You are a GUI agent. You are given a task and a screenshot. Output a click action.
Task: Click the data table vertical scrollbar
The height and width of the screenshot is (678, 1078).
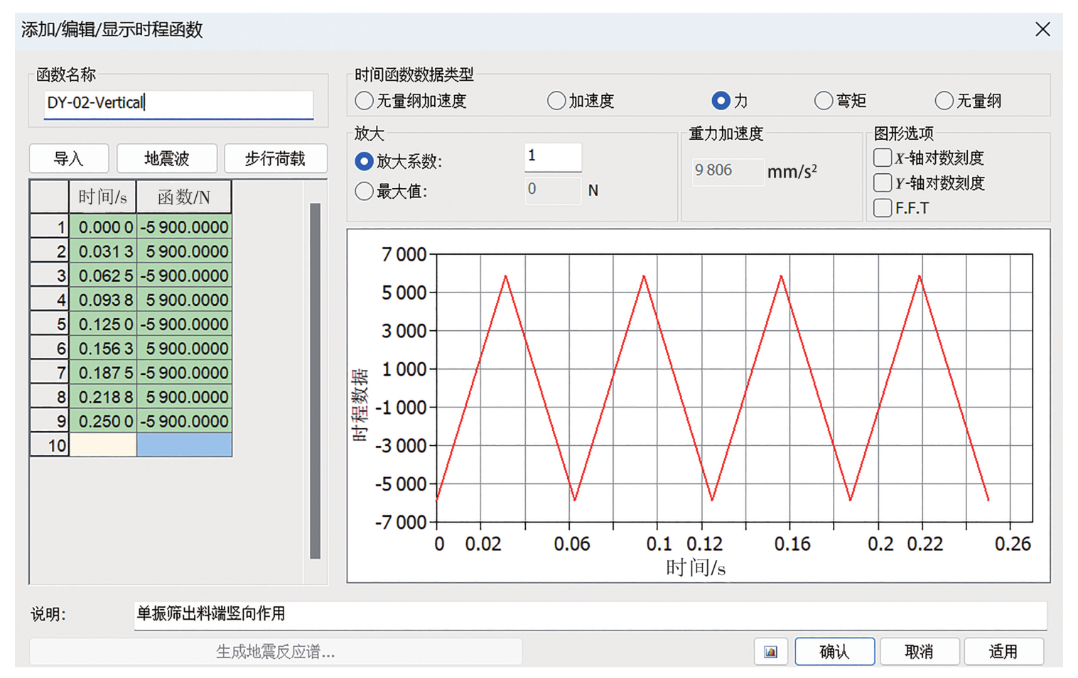(x=315, y=381)
